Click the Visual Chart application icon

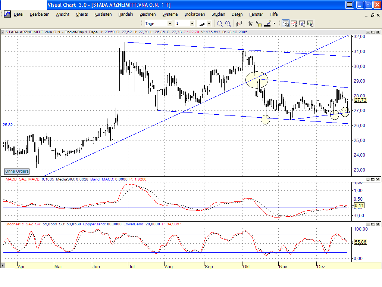pos(7,14)
